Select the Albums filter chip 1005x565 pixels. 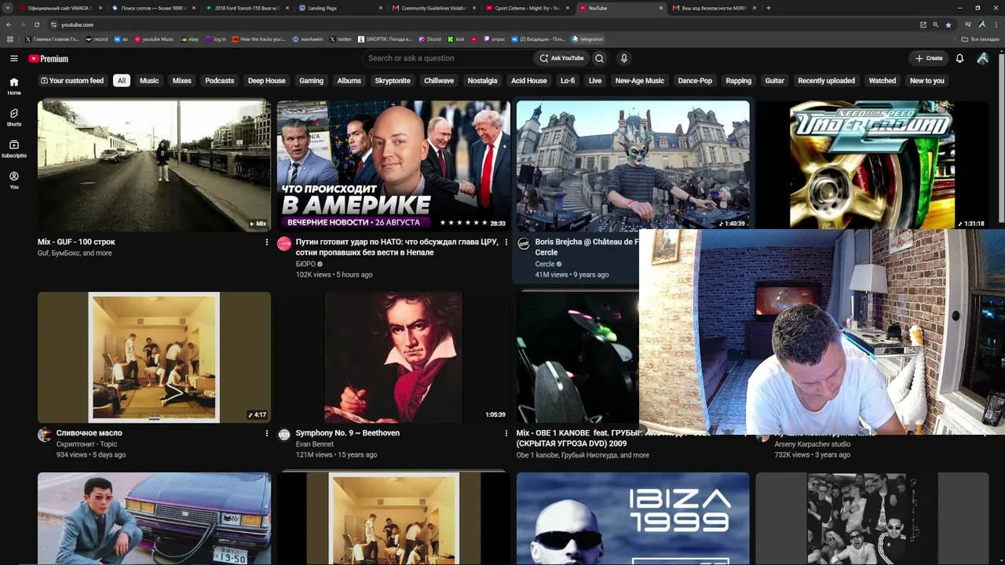tap(349, 81)
